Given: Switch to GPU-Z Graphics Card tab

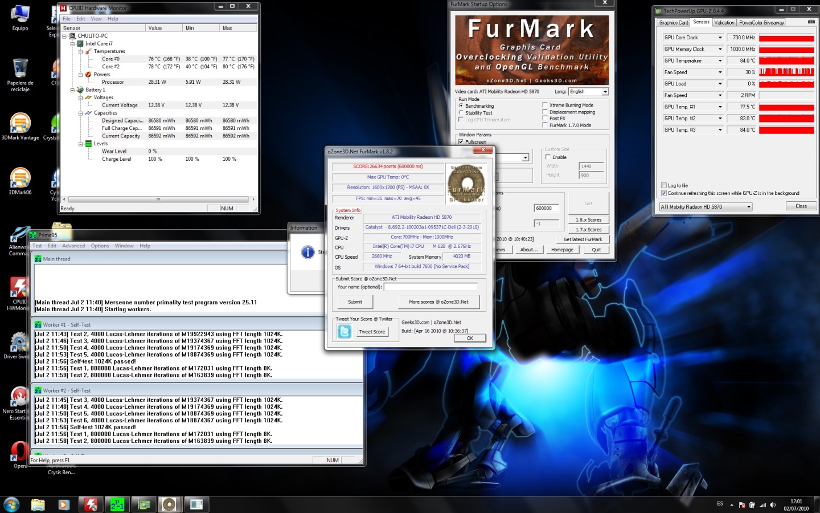Looking at the screenshot, I should 674,23.
